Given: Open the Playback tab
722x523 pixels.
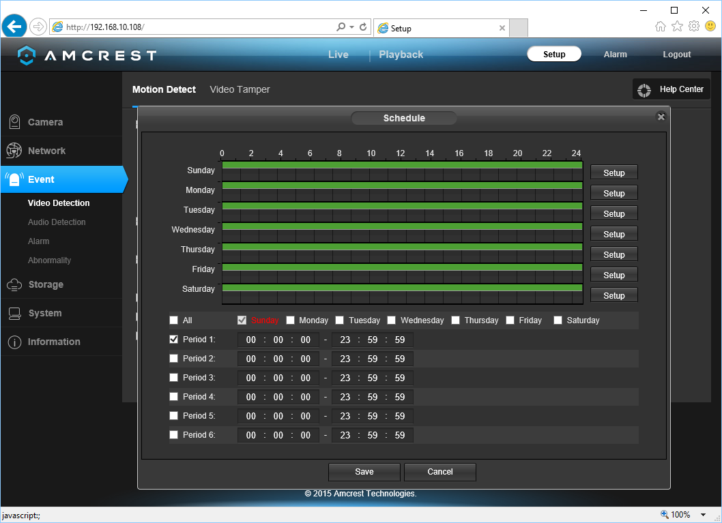Looking at the screenshot, I should point(401,55).
